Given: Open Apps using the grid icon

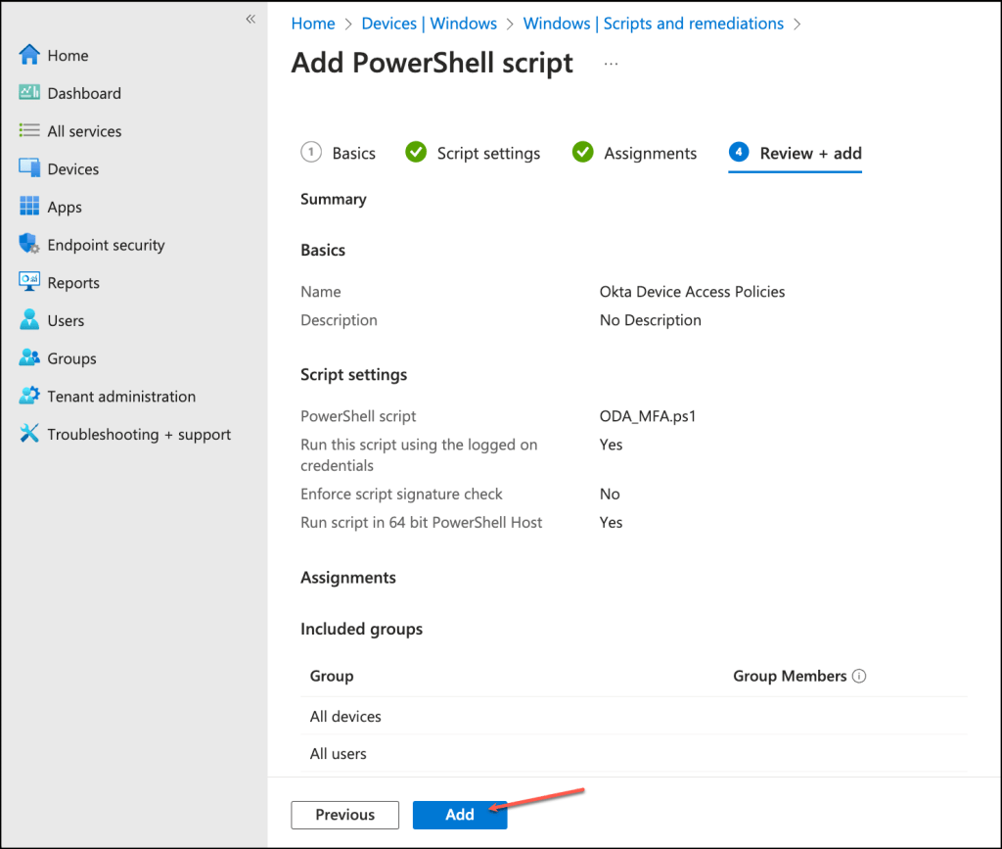Looking at the screenshot, I should pos(29,207).
